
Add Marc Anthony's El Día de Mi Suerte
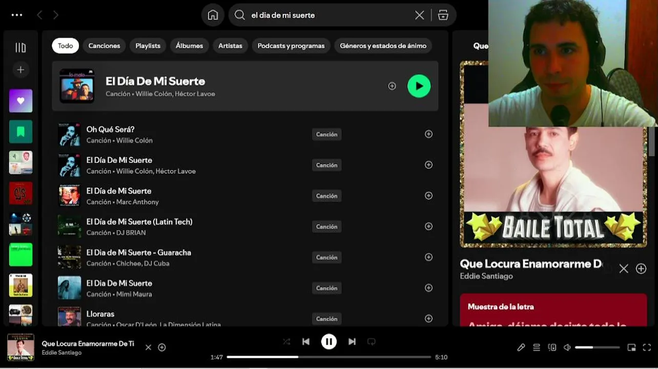pyautogui.click(x=429, y=196)
